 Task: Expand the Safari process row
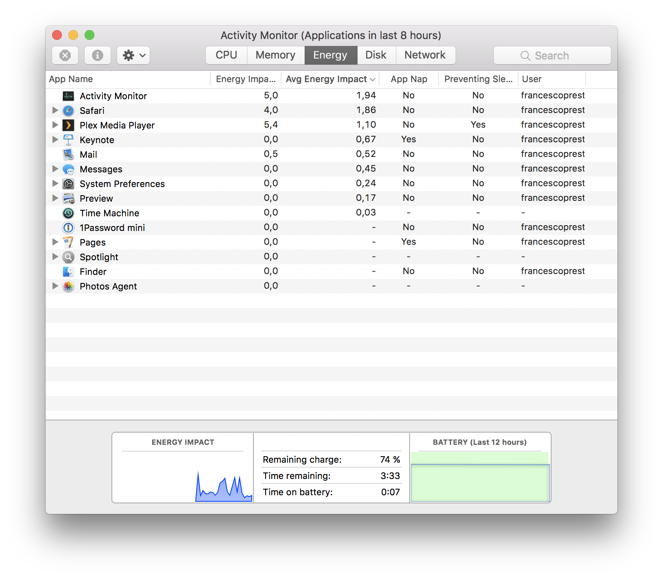click(x=55, y=110)
